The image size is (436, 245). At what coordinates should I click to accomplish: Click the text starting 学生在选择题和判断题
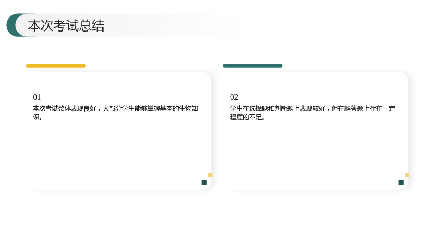(312, 113)
